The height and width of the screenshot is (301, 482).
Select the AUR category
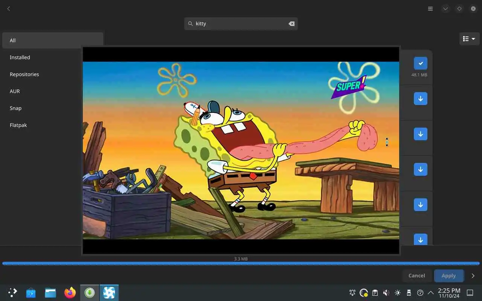(53, 91)
